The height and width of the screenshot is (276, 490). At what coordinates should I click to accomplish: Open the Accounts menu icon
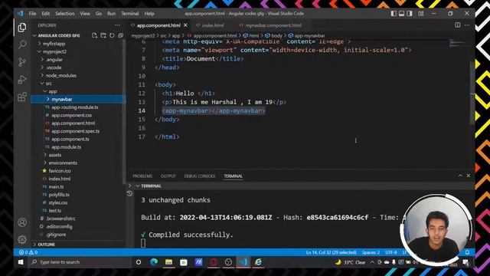(22, 222)
